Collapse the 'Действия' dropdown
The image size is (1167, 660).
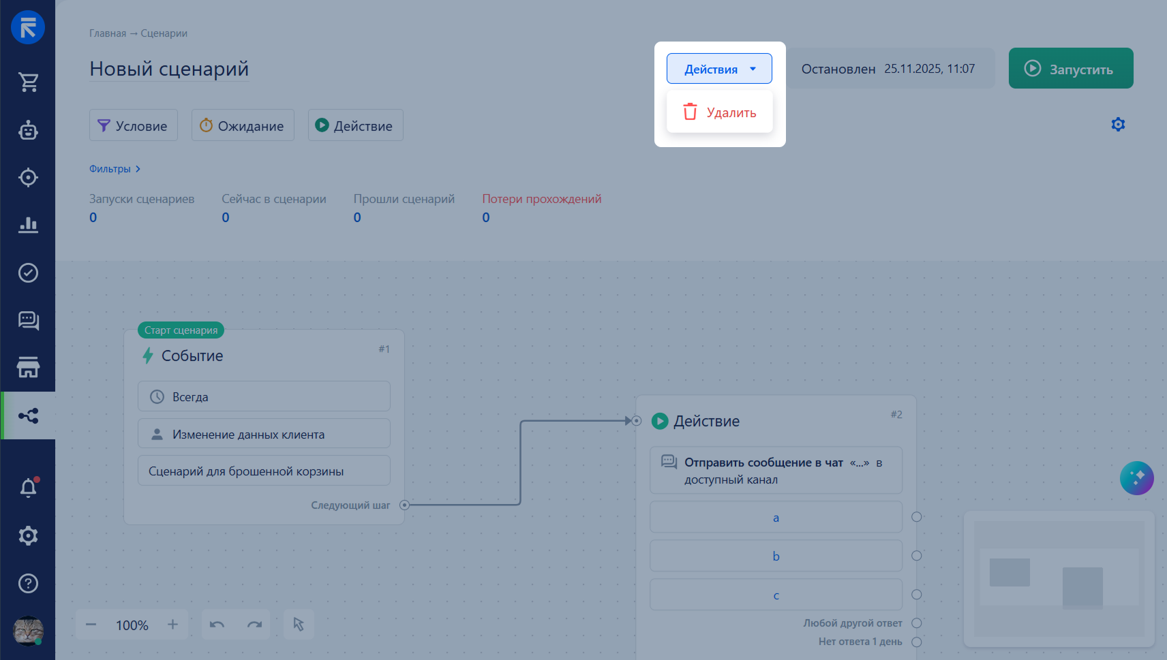coord(719,69)
